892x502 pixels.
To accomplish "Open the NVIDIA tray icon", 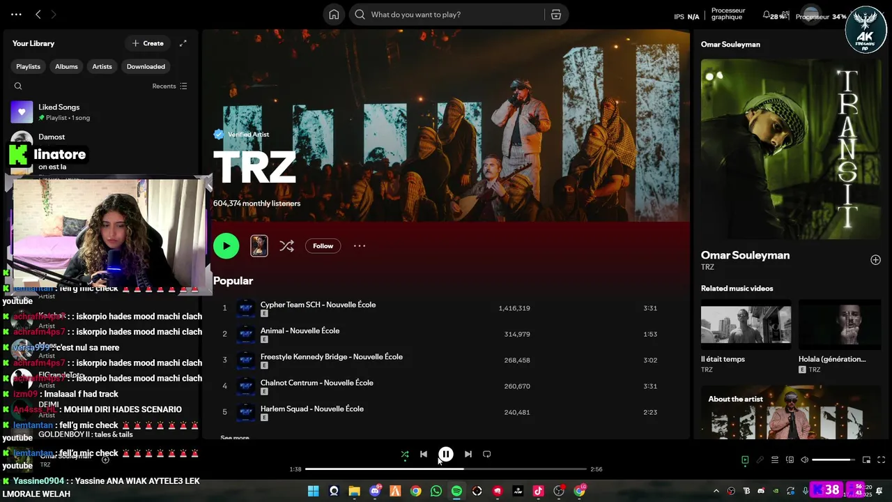I will [776, 491].
